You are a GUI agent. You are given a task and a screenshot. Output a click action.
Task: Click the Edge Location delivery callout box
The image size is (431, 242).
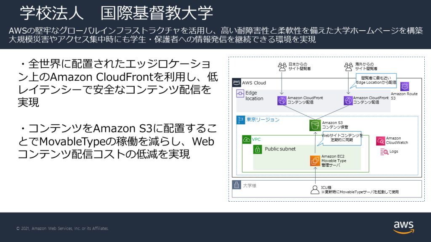pyautogui.click(x=376, y=80)
